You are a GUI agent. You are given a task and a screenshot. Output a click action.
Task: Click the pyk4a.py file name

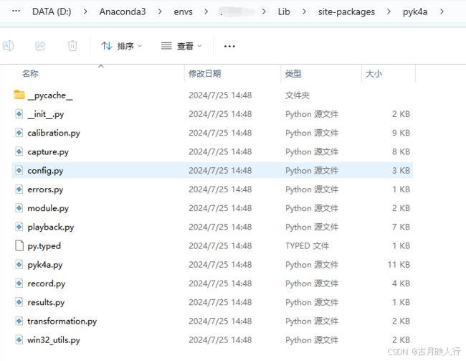pyautogui.click(x=45, y=265)
